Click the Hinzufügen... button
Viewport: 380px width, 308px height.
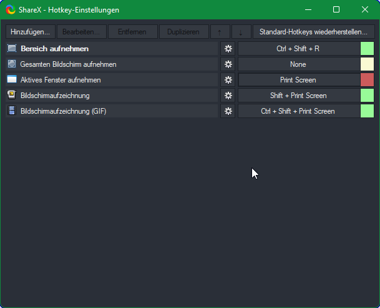click(31, 32)
